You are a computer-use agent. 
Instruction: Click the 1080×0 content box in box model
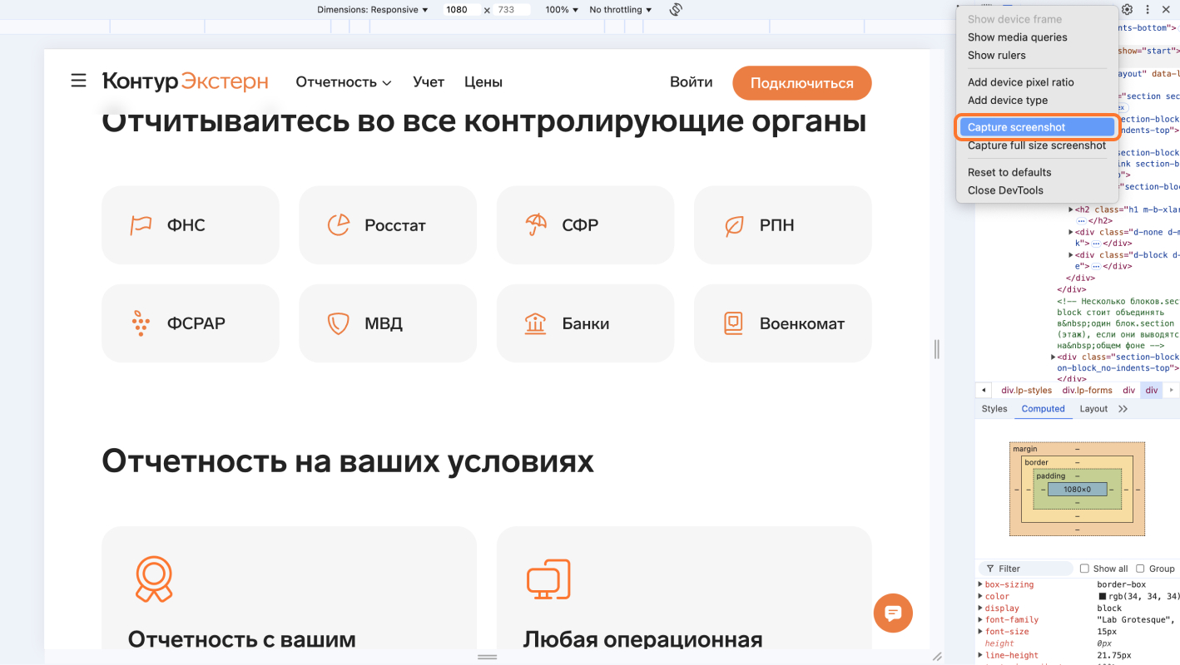pyautogui.click(x=1077, y=490)
